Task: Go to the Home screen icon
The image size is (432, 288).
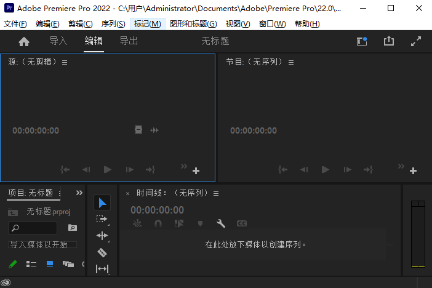Action: point(24,42)
